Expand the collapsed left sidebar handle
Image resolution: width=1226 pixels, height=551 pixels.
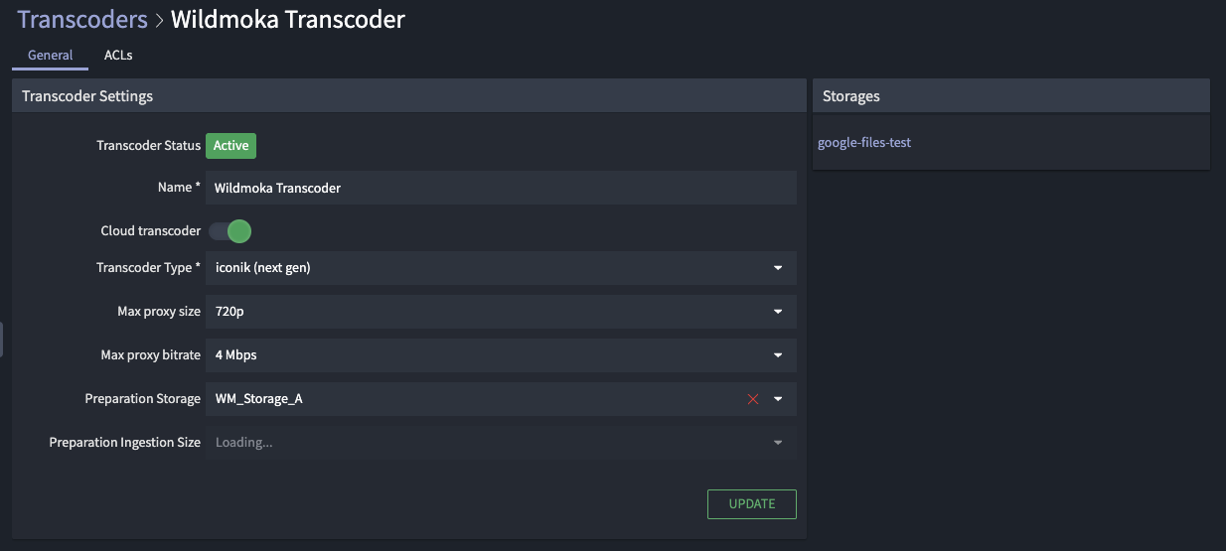pyautogui.click(x=2, y=339)
